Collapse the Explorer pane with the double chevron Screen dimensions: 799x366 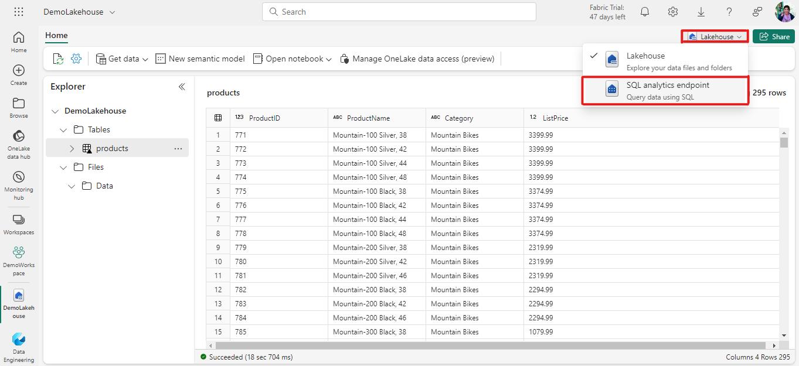click(x=182, y=87)
